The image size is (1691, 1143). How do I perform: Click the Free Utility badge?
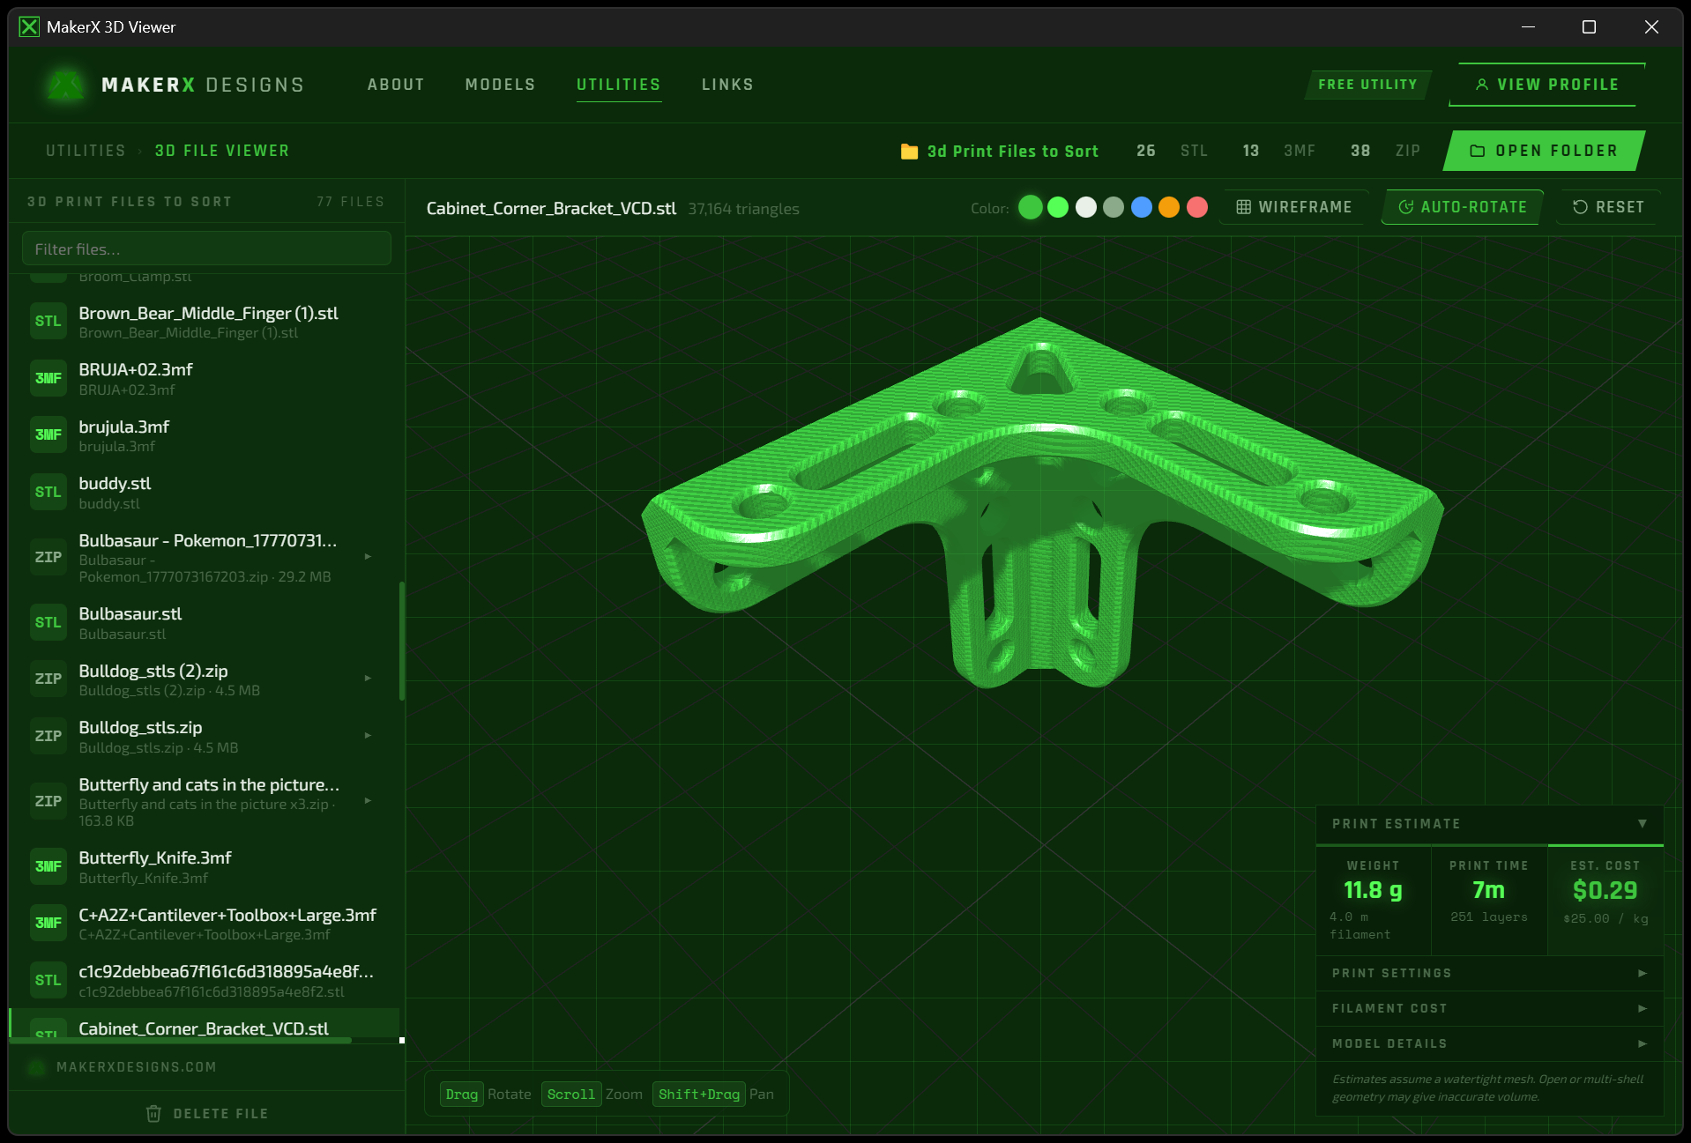pos(1367,85)
